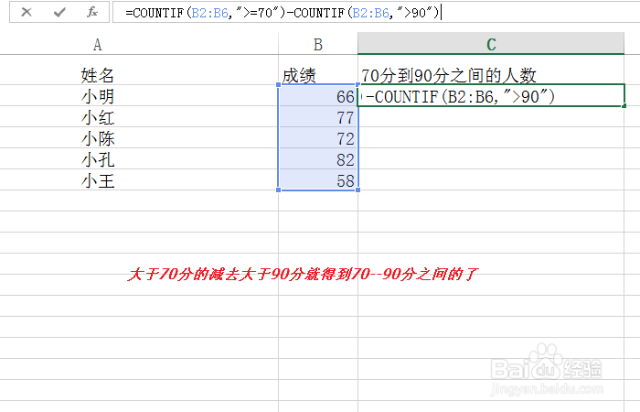Click the score cell 72
The image size is (640, 412).
pyautogui.click(x=318, y=137)
